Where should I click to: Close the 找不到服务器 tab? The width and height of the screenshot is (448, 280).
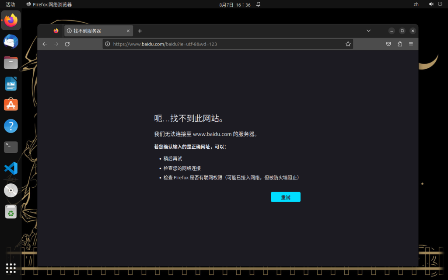click(x=128, y=31)
